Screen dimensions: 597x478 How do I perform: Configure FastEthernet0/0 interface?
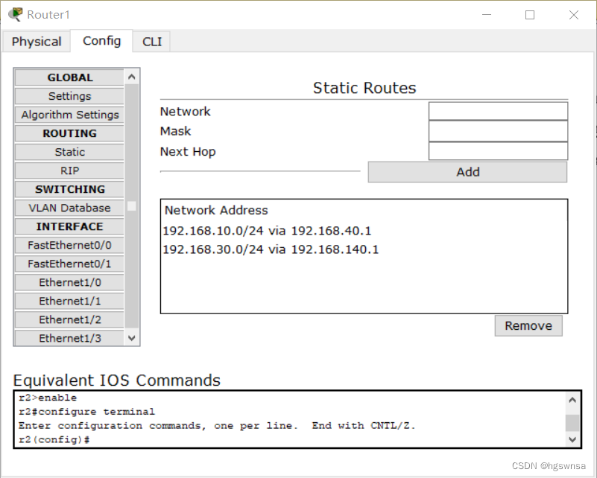pyautogui.click(x=69, y=245)
